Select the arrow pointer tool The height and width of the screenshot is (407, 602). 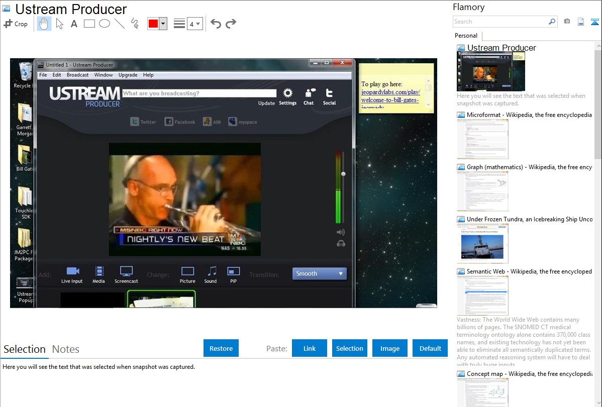pyautogui.click(x=59, y=24)
